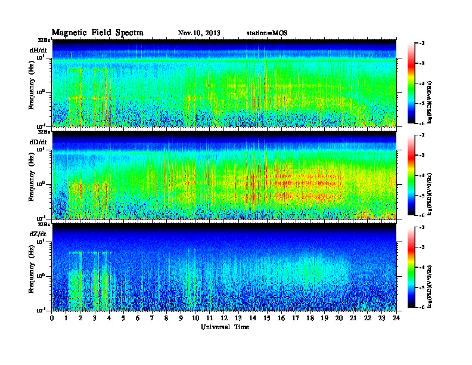This screenshot has width=472, height=365.
Task: Click the '-3' tick on dZ/dt colorbar
Action: coord(422,248)
